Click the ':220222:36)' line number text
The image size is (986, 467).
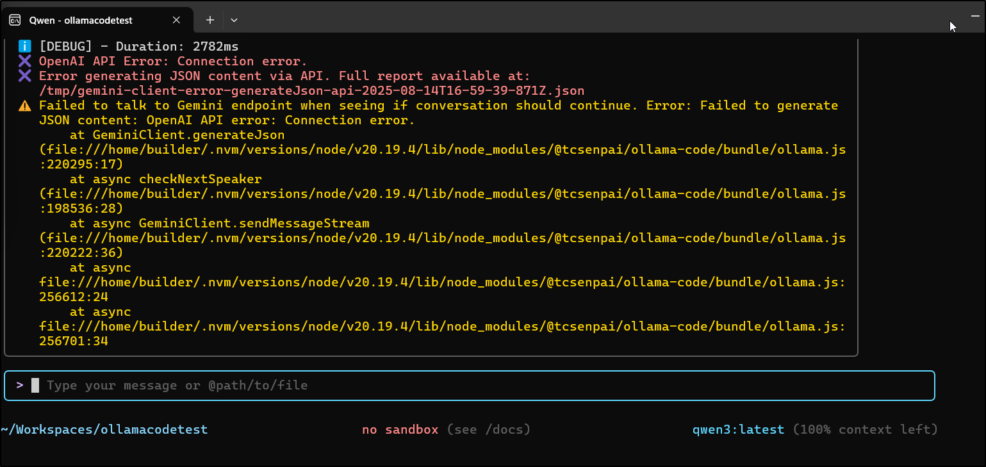click(81, 252)
